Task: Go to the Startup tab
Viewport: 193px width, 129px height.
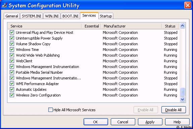Action: [x=106, y=16]
